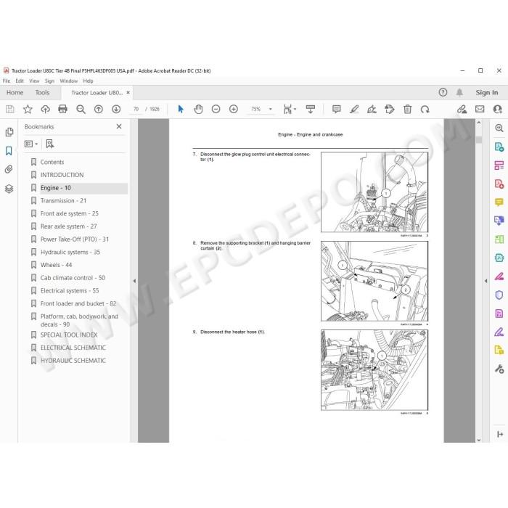Close the Bookmarks panel
Viewport: 508px width, 508px height.
(x=119, y=126)
